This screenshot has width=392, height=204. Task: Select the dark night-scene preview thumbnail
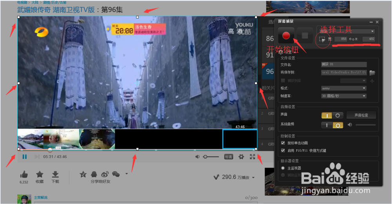(x=97, y=139)
